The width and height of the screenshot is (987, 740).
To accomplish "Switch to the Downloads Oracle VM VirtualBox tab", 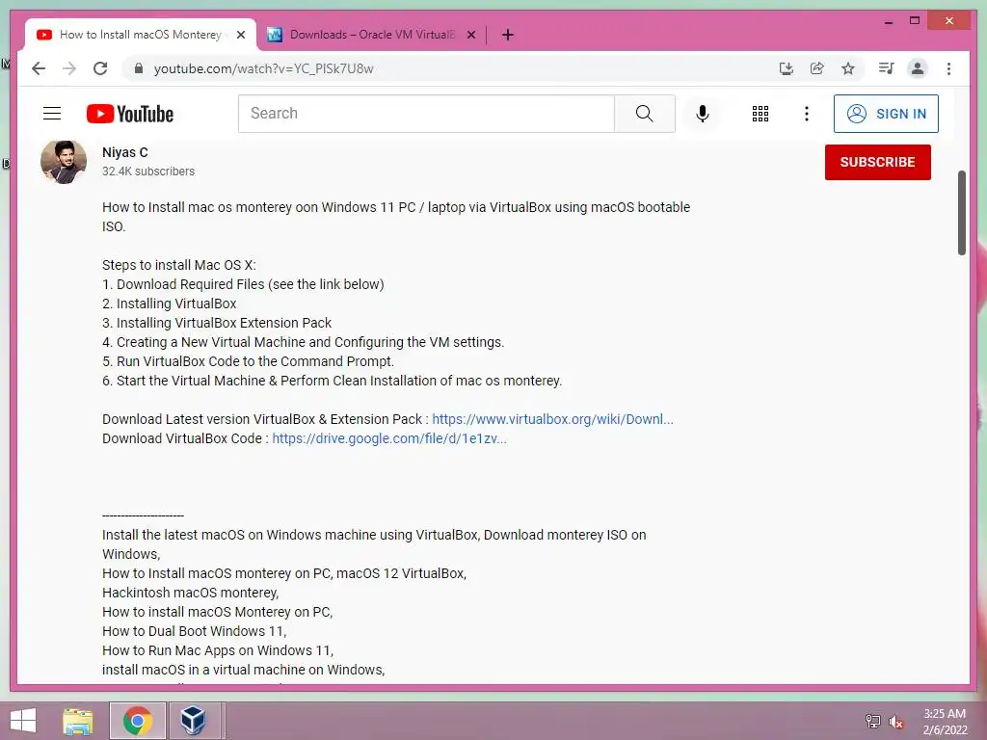I will click(x=371, y=35).
